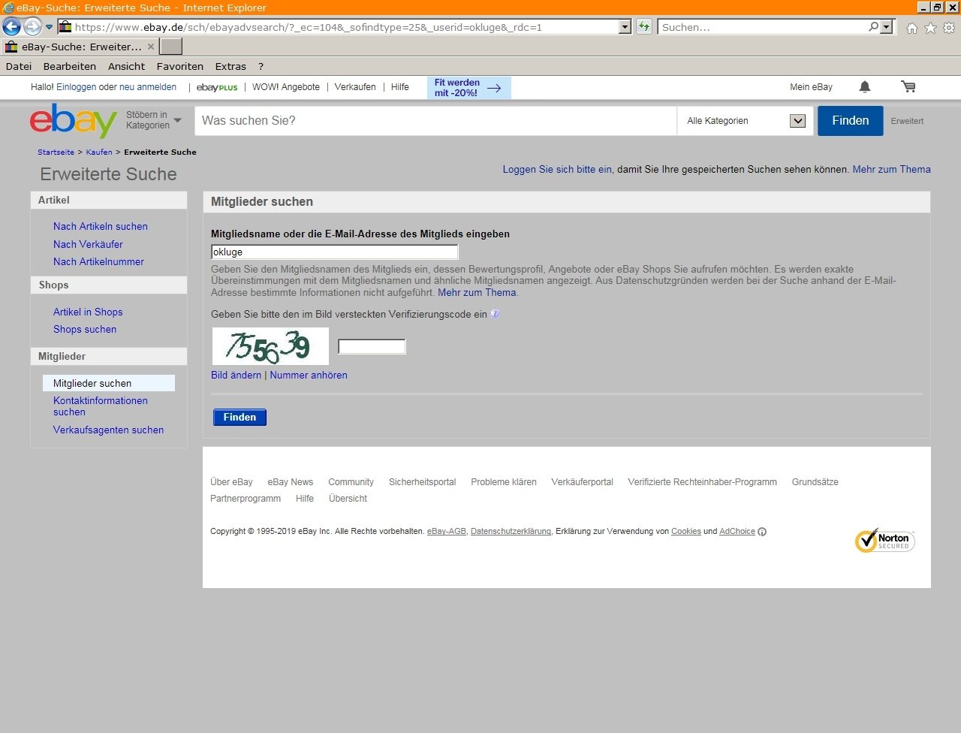
Task: Click the site favicon in the address bar
Action: coord(65,27)
